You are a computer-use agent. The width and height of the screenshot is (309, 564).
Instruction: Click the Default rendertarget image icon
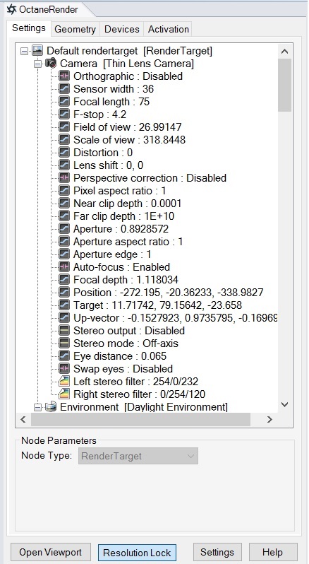(x=37, y=50)
